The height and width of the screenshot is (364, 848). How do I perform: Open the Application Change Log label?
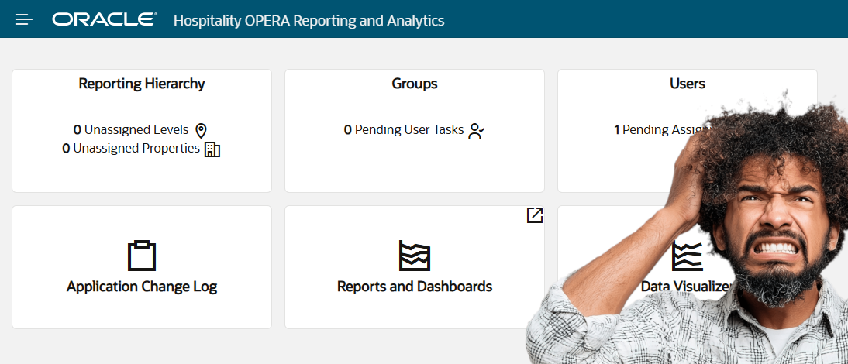point(142,287)
